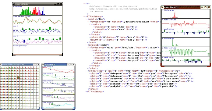Image resolution: width=212 pixels, height=111 pixels.
Task: Open window menu icon of rtplot:sim,0 window
Action: pyautogui.click(x=43, y=65)
